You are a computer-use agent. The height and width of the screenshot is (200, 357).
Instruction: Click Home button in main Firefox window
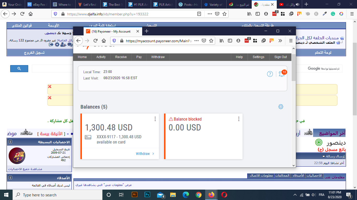pos(31,14)
